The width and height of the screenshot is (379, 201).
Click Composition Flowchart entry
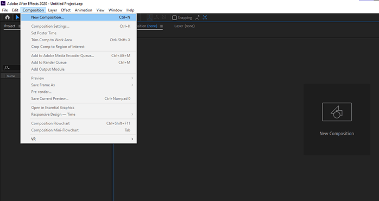tap(79, 123)
